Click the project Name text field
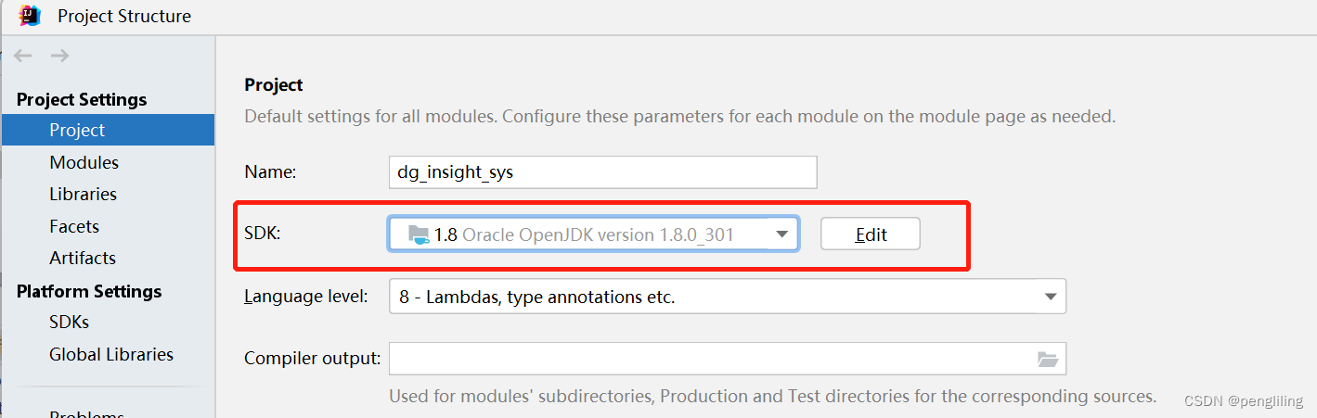1317x418 pixels. [x=602, y=172]
